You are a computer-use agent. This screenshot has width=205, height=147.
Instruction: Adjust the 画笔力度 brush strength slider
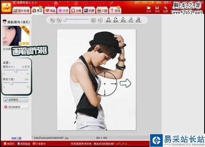pos(16,83)
